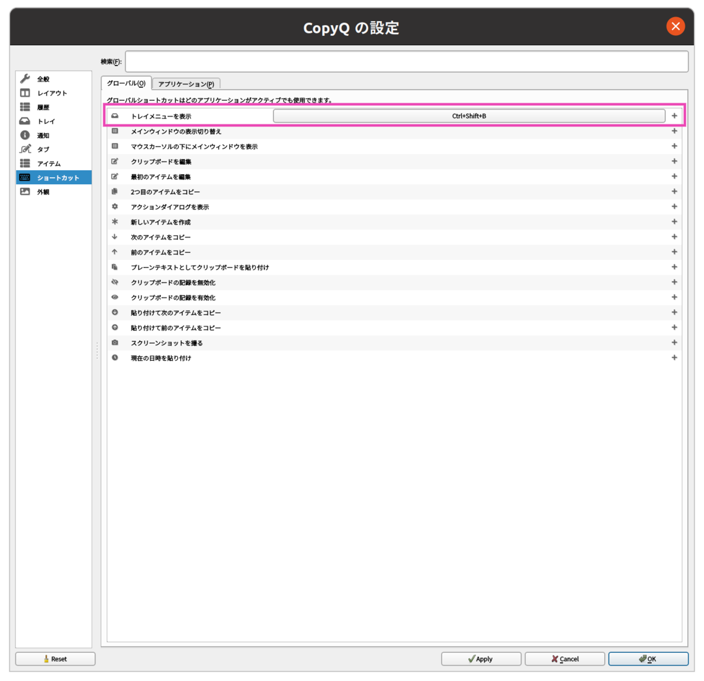The width and height of the screenshot is (704, 681).
Task: Select the トレイメニューを表示 label
Action: coord(161,116)
